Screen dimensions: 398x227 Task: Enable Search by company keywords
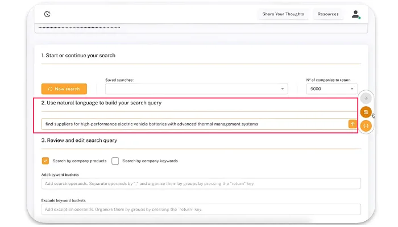click(115, 161)
